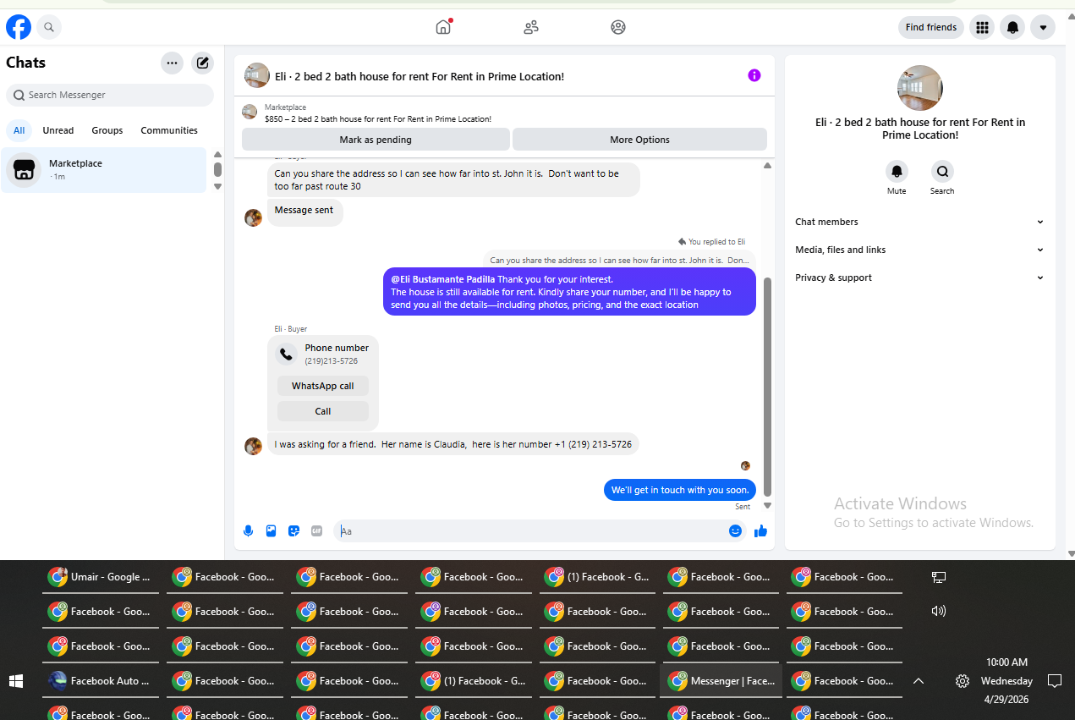1075x720 pixels.
Task: Click the Facebook logo
Action: (x=19, y=27)
